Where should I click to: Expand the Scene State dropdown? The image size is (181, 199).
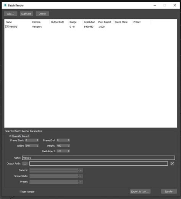coord(56,176)
